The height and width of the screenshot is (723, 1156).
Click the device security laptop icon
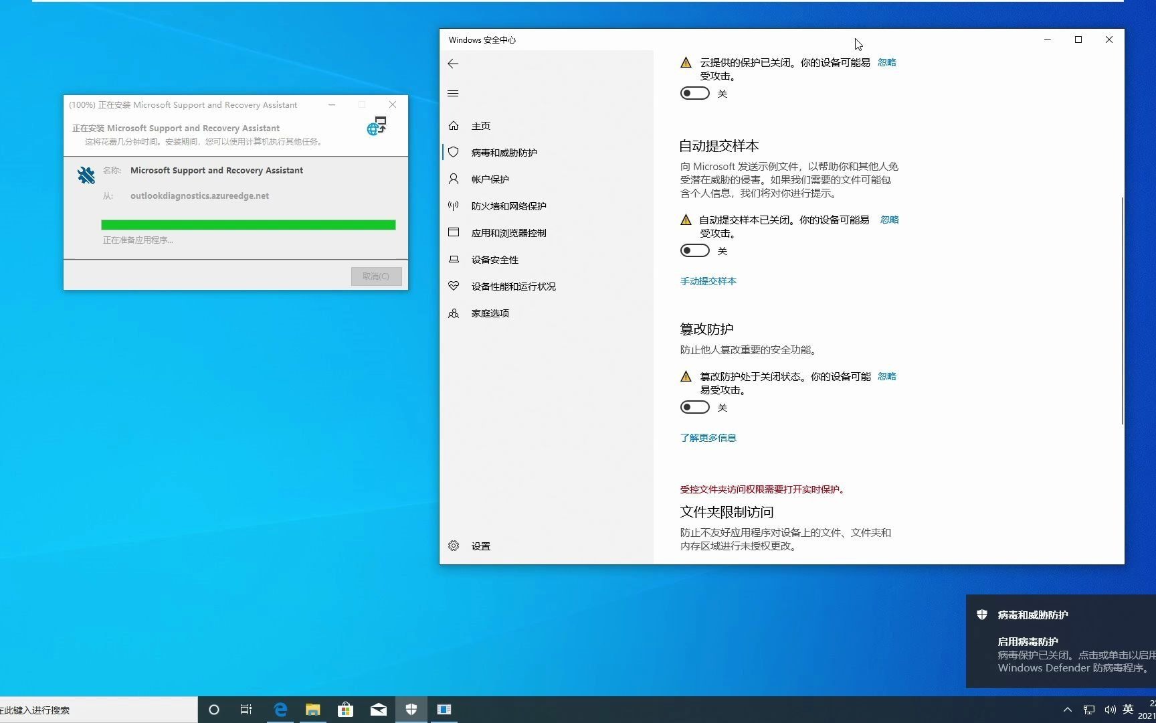(x=454, y=259)
